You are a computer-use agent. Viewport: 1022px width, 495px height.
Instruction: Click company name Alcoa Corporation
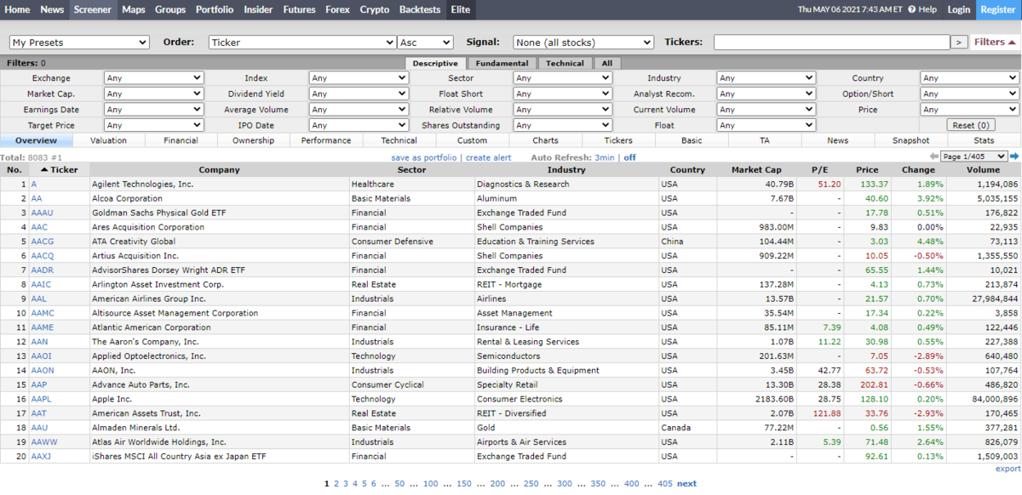[x=127, y=198]
